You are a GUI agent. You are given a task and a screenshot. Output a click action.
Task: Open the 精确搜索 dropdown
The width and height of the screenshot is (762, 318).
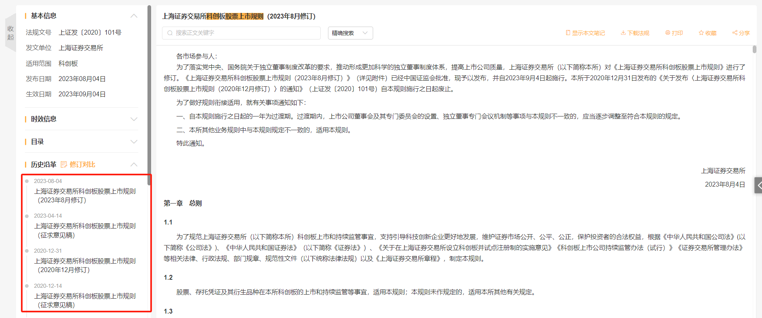click(351, 33)
